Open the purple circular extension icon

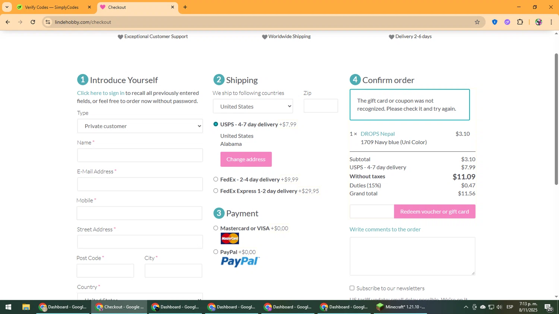507,22
